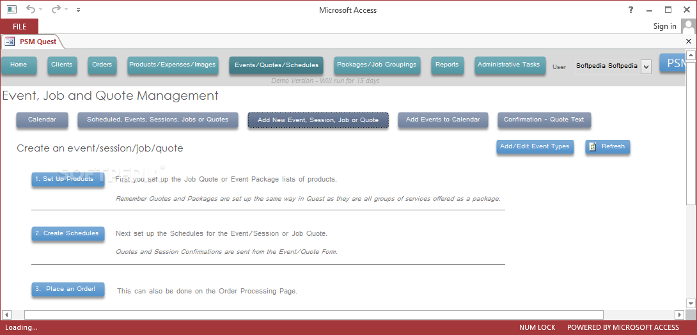This screenshot has height=335, width=697.
Task: Click the vertical scrollbar down arrow
Action: 691,304
